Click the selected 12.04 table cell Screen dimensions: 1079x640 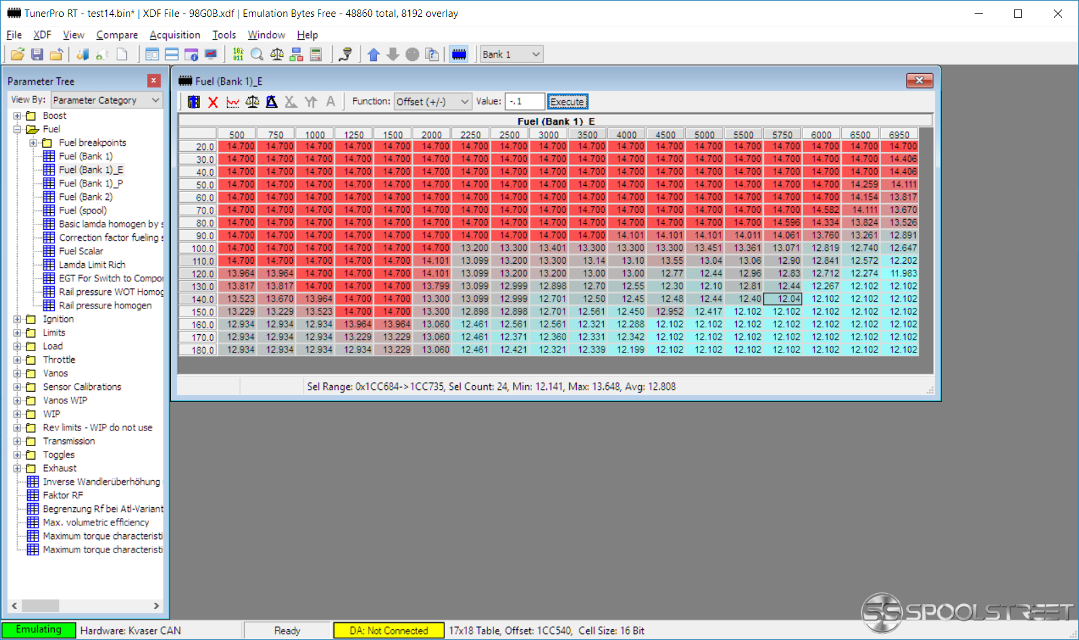pyautogui.click(x=783, y=299)
